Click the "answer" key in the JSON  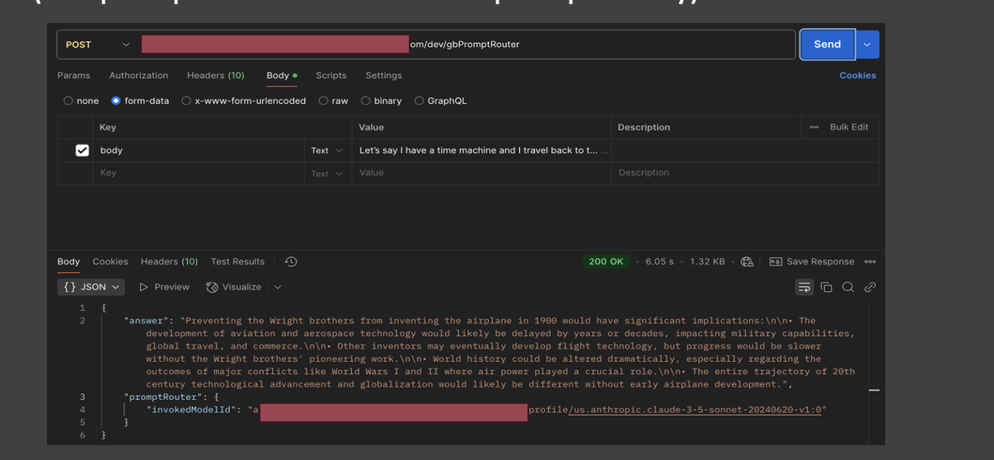(x=148, y=321)
